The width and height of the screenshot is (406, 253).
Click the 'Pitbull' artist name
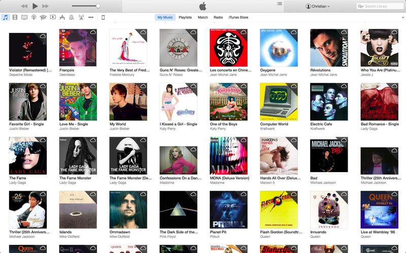[x=215, y=236]
